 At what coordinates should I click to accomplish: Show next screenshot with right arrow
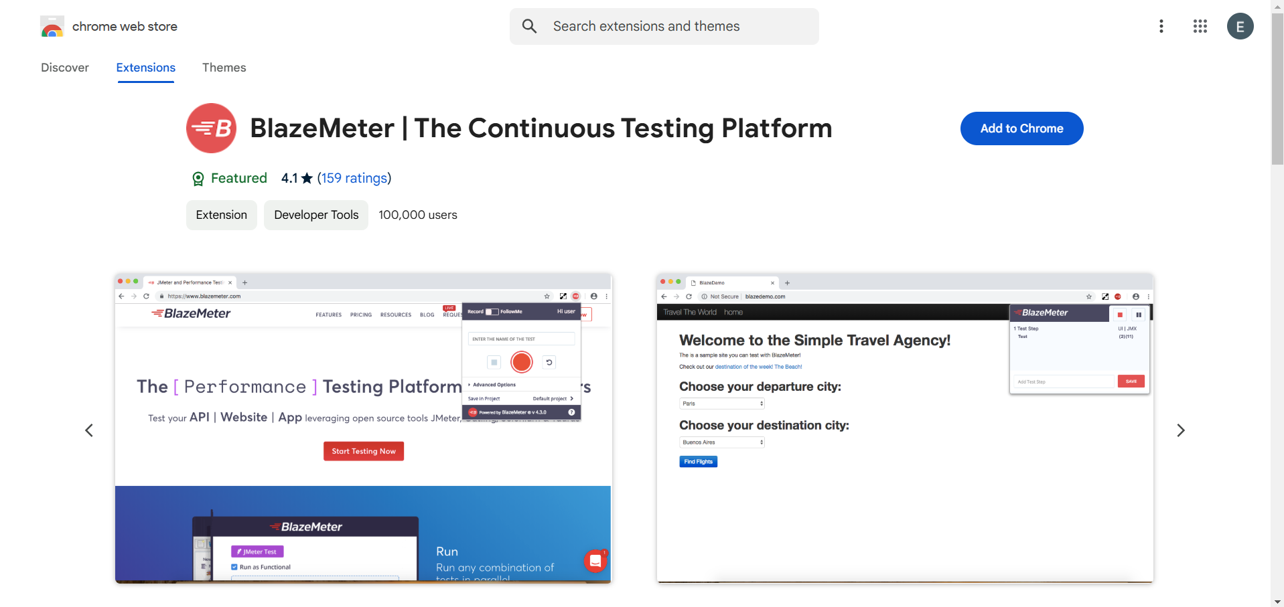(x=1181, y=430)
